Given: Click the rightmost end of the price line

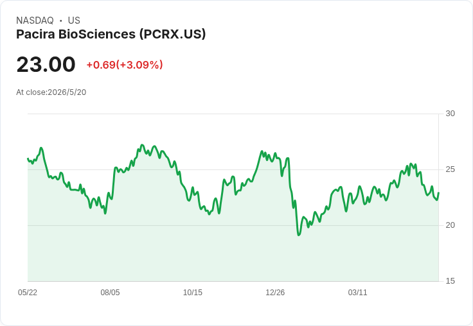Looking at the screenshot, I should pyautogui.click(x=438, y=193).
